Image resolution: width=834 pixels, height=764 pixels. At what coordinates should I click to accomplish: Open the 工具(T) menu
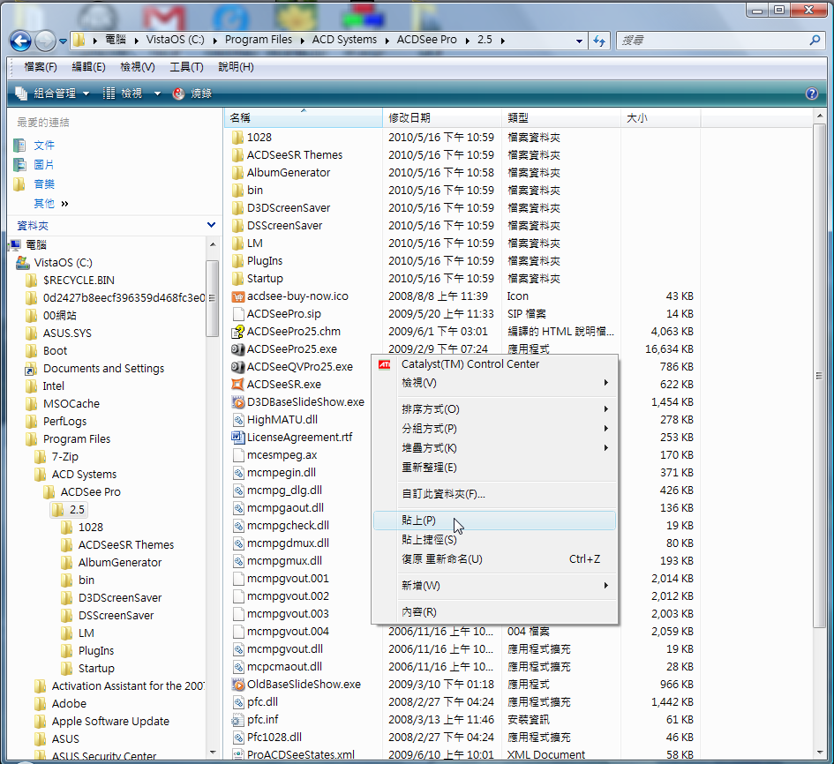point(186,67)
